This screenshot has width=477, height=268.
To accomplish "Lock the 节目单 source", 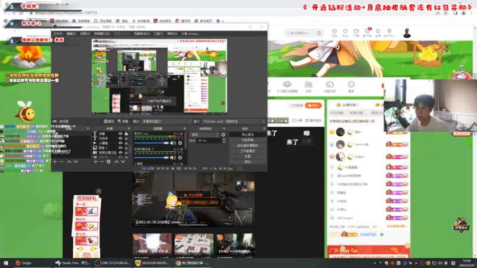I will point(126,138).
